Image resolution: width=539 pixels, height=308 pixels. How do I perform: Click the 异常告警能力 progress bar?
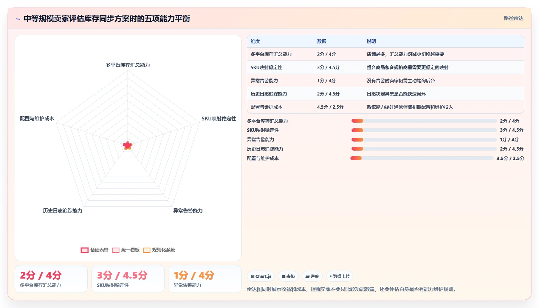424,140
